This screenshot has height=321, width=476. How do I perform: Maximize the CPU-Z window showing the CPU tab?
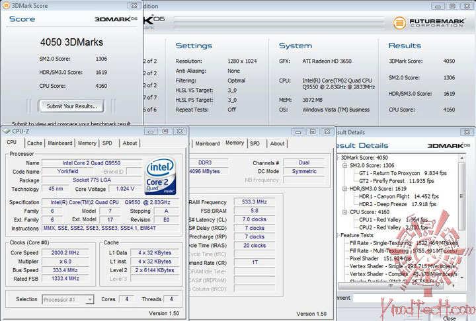pyautogui.click(x=165, y=131)
